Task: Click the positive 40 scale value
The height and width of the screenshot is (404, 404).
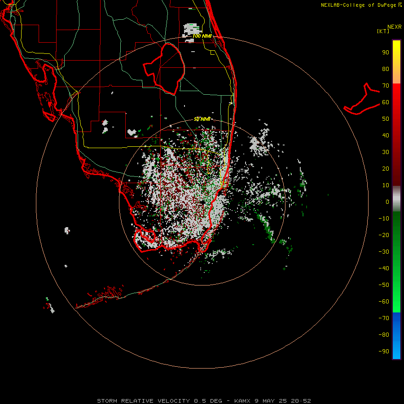Action: click(x=386, y=136)
